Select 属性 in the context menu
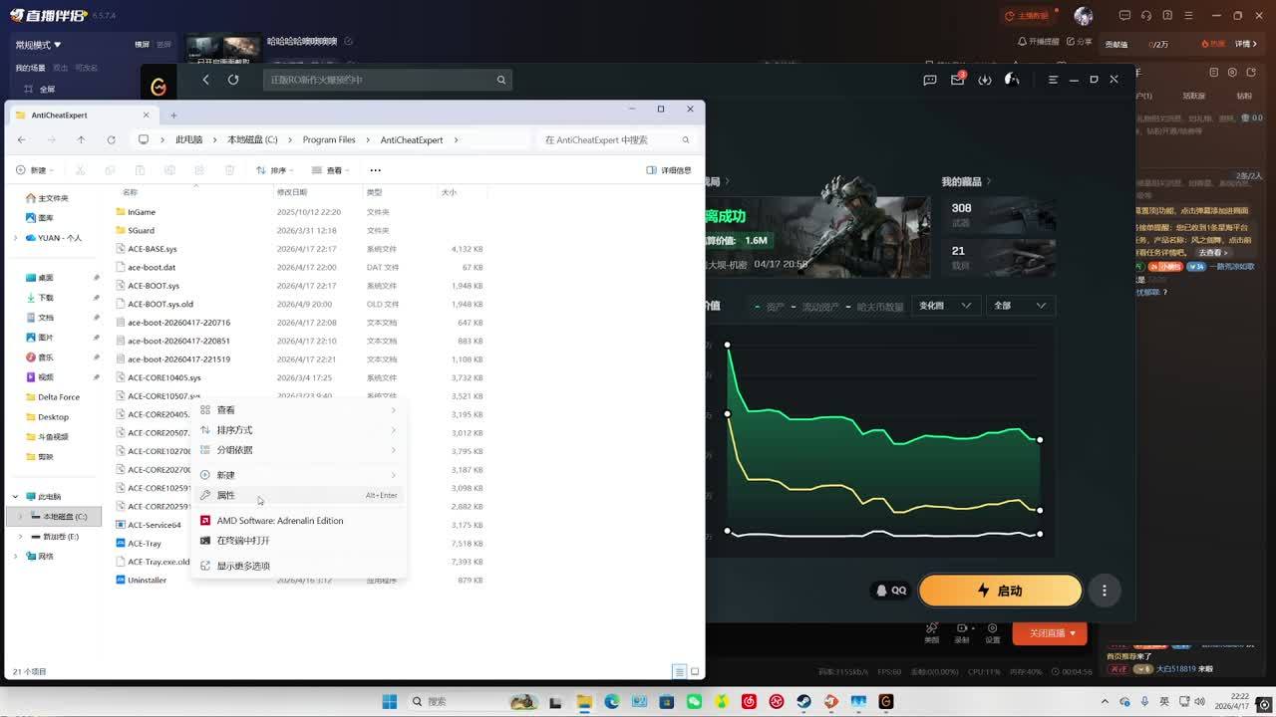 (x=226, y=495)
